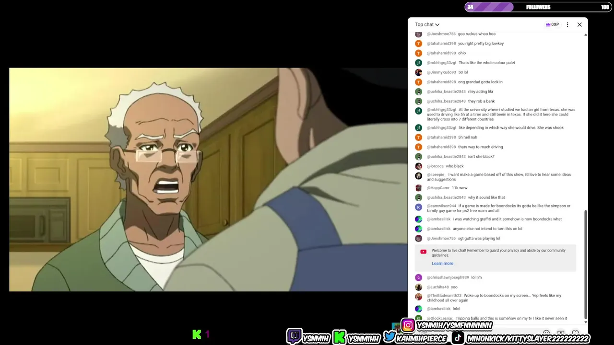614x345 pixels.
Task: Click the lorcoca avatar
Action: click(x=418, y=166)
